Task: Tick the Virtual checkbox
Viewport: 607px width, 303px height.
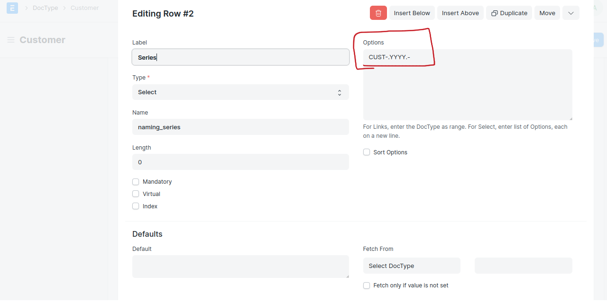Action: 136,194
